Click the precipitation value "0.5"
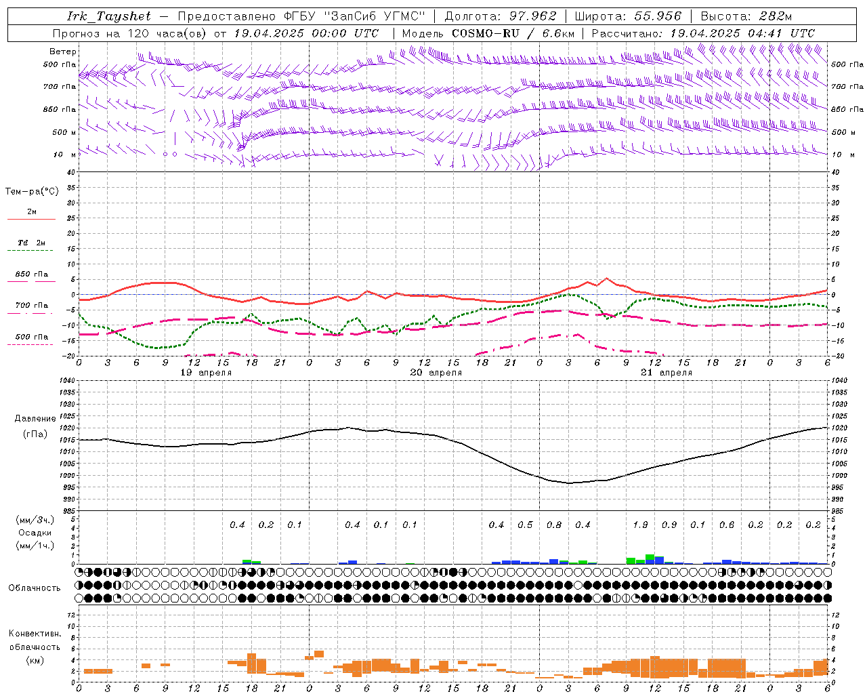Image resolution: width=867 pixels, height=694 pixels. [525, 525]
